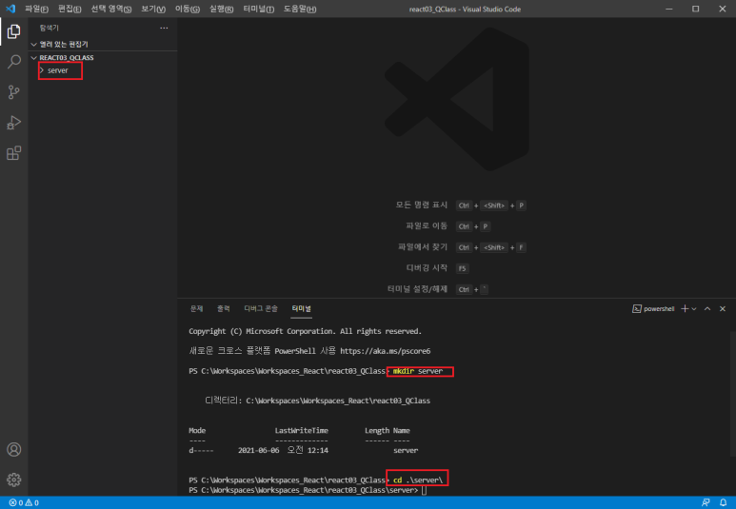The height and width of the screenshot is (509, 736).
Task: Switch to the 디버그 콘솔 tab
Action: pyautogui.click(x=261, y=308)
